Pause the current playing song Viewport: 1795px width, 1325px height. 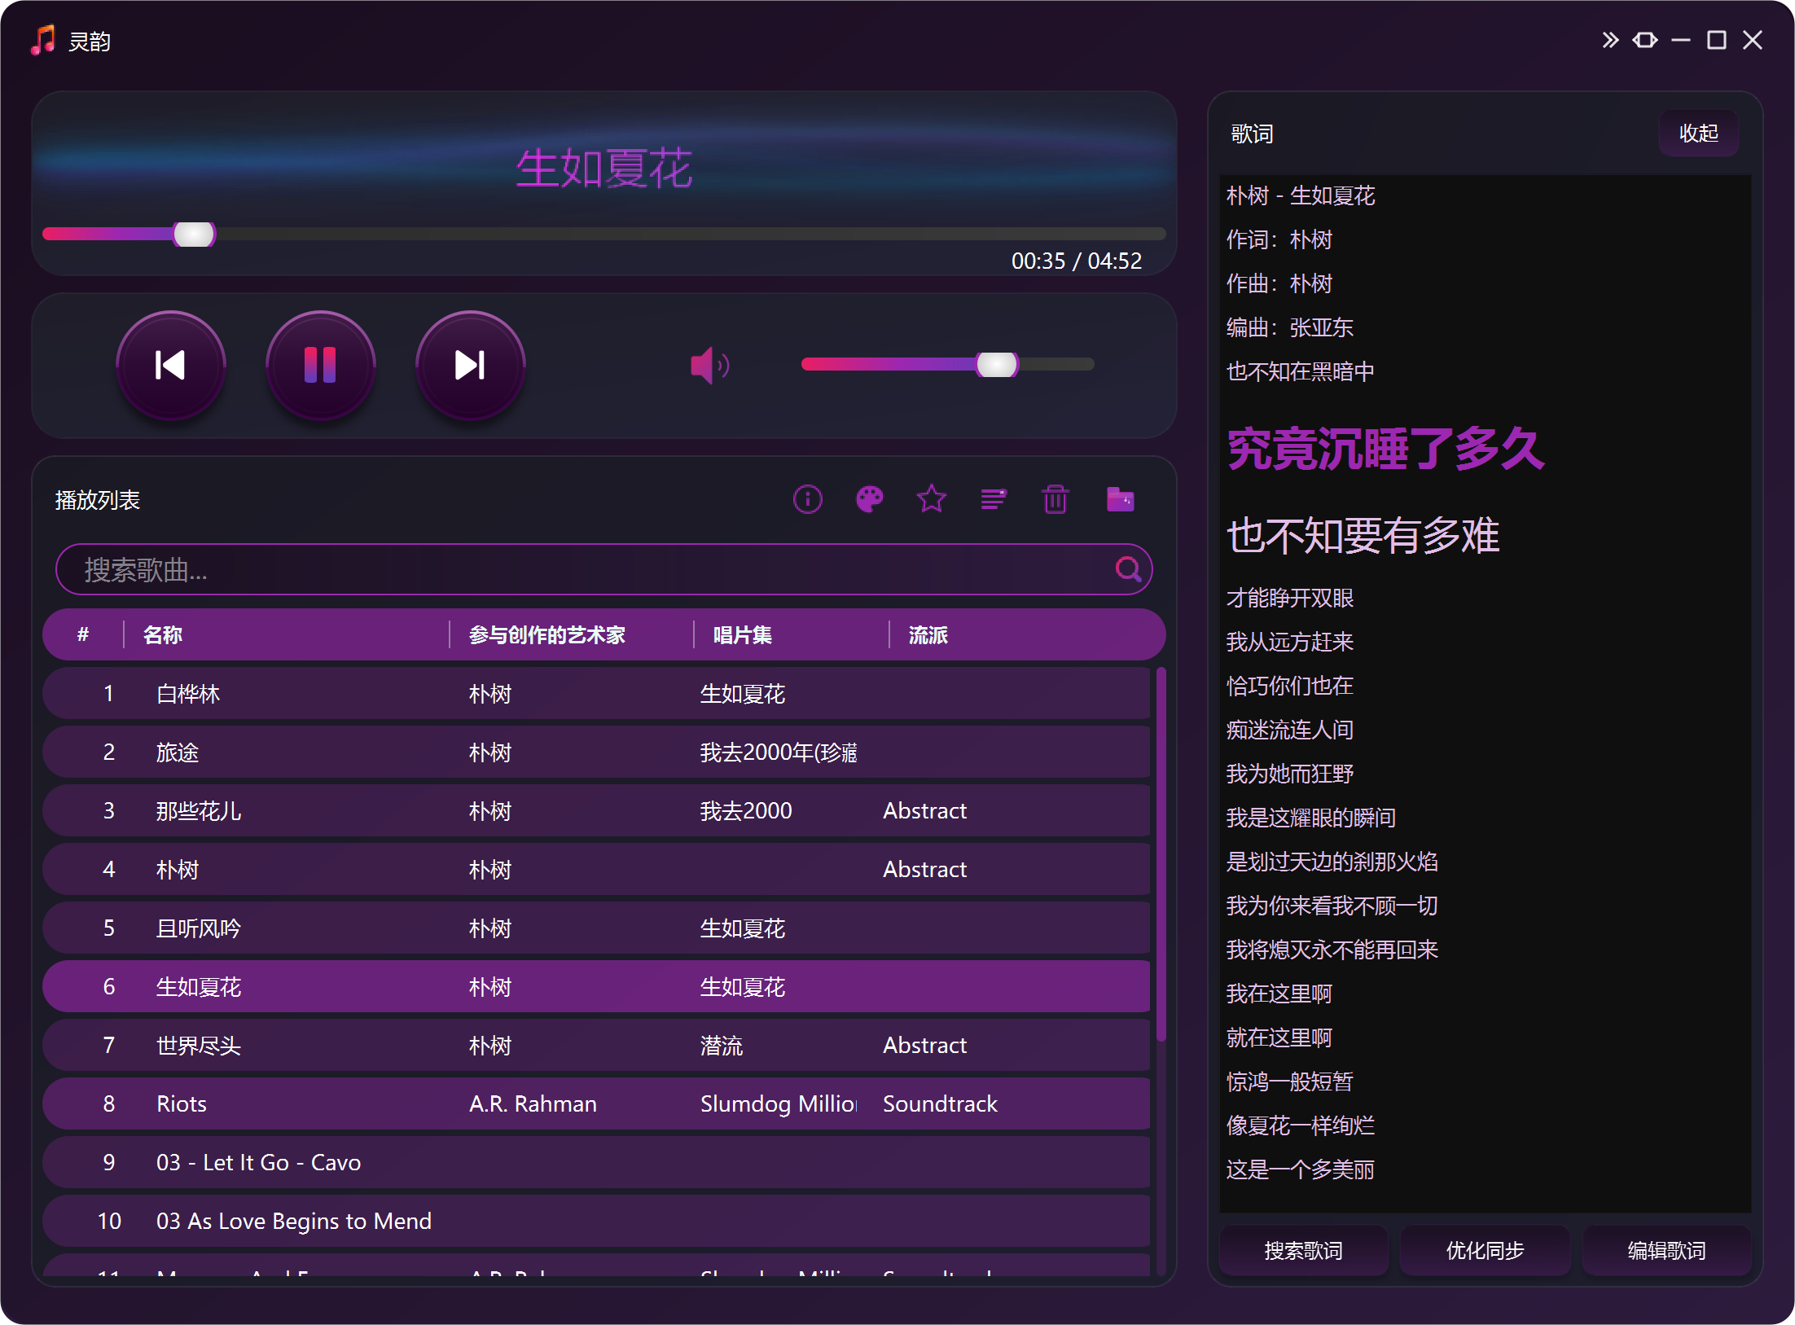[x=320, y=365]
